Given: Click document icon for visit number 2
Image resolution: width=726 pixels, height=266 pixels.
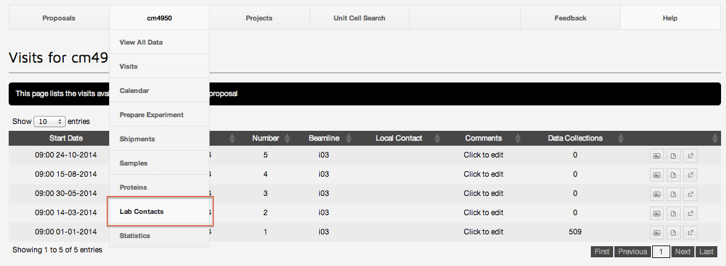Looking at the screenshot, I should coord(674,213).
